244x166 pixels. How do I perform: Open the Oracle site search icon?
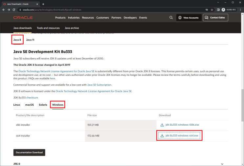click(x=171, y=18)
